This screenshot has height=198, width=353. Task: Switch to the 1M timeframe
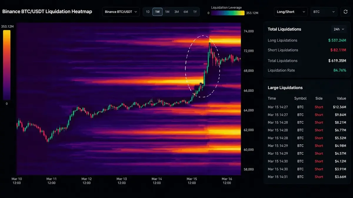point(167,12)
